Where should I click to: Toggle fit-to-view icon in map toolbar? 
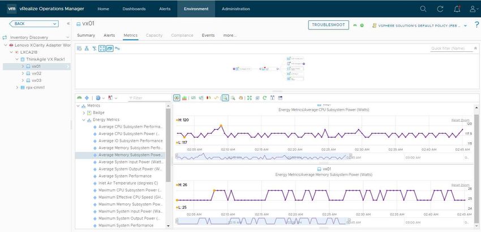click(102, 49)
